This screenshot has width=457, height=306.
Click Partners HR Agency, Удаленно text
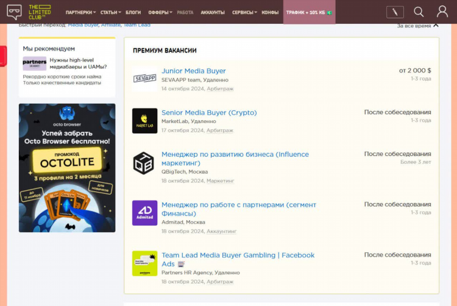pos(200,272)
